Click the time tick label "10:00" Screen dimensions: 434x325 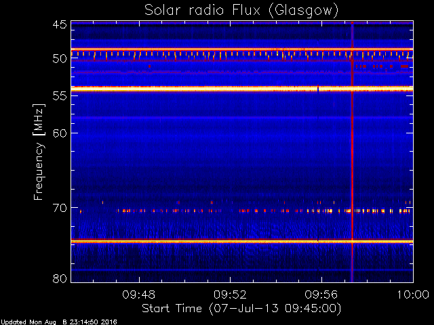(413, 295)
